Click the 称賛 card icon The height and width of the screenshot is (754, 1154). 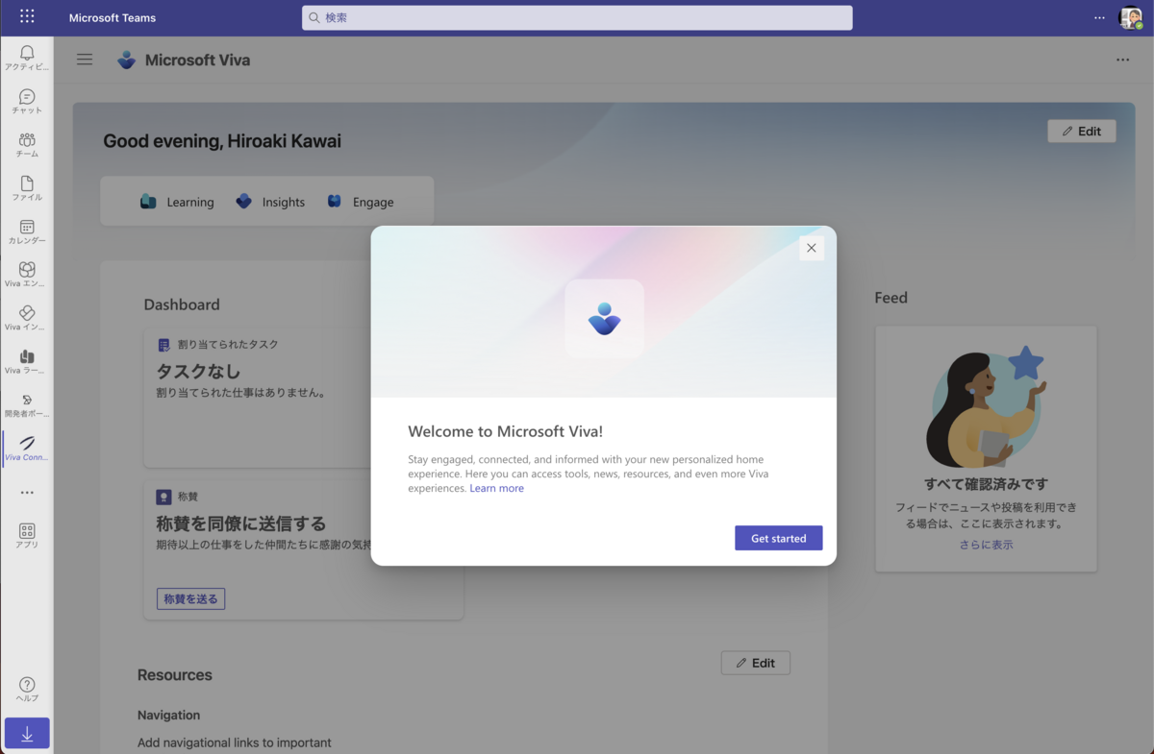coord(163,497)
